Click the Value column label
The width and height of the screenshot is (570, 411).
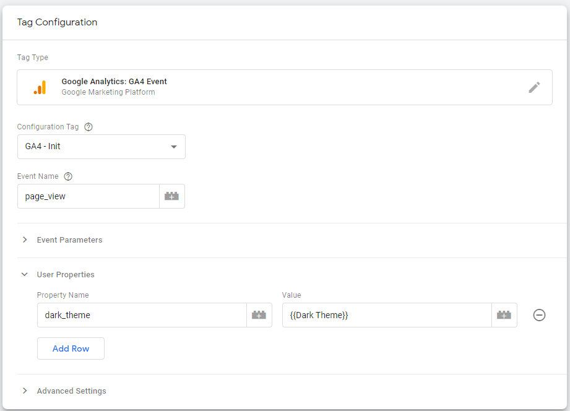coord(291,295)
